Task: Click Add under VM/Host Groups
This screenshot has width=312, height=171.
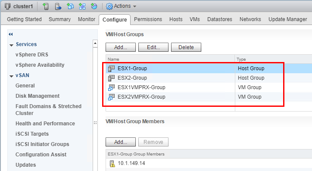Action: [121, 47]
